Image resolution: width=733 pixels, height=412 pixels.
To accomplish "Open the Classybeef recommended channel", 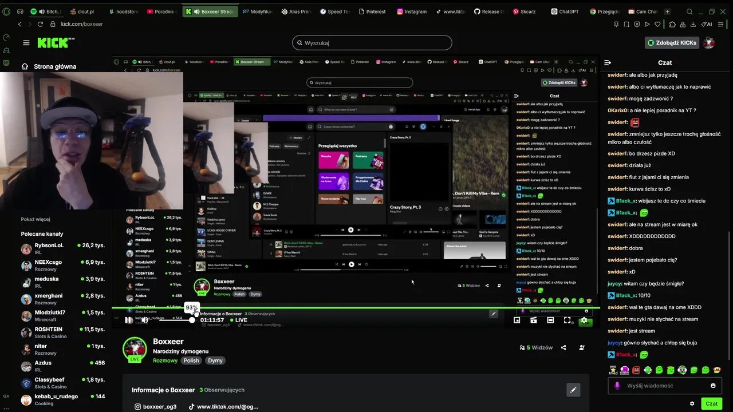I will (63, 383).
